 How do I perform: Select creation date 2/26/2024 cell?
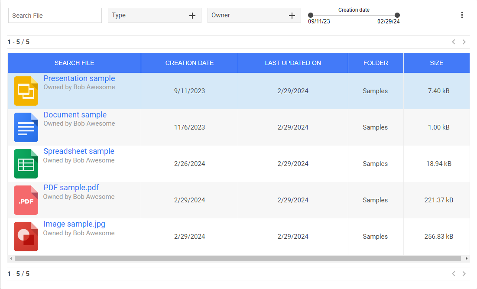[189, 164]
